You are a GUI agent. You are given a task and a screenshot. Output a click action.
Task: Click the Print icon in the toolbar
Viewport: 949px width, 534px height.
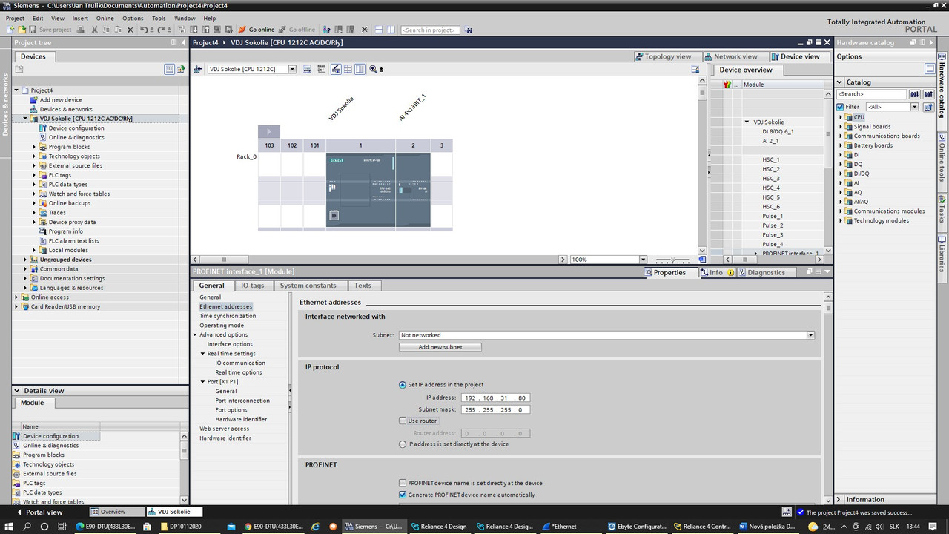tap(82, 30)
